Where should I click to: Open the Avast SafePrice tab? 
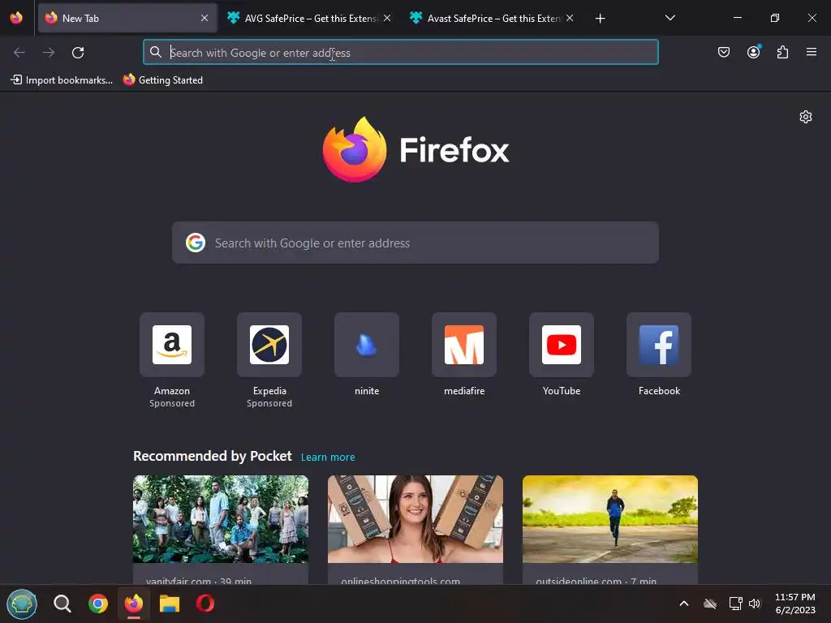click(492, 18)
